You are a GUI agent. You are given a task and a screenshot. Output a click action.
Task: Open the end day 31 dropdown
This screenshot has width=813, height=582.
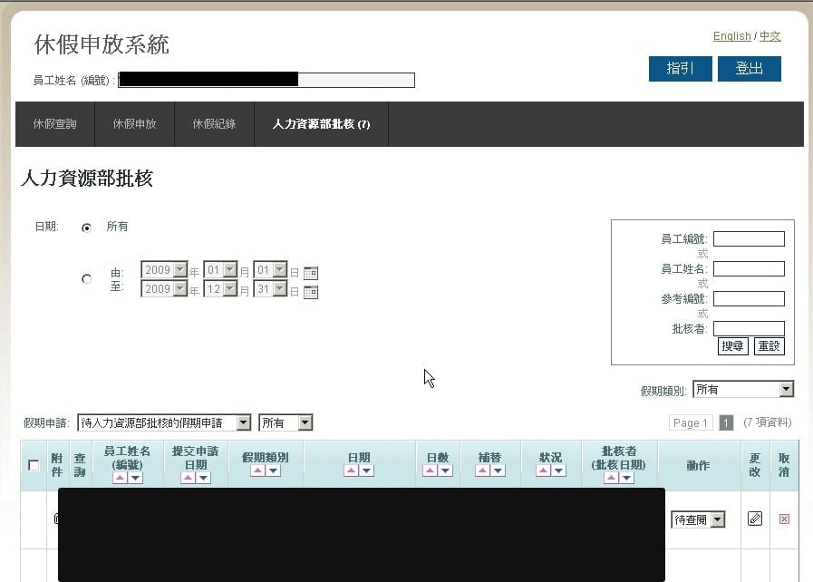(270, 289)
